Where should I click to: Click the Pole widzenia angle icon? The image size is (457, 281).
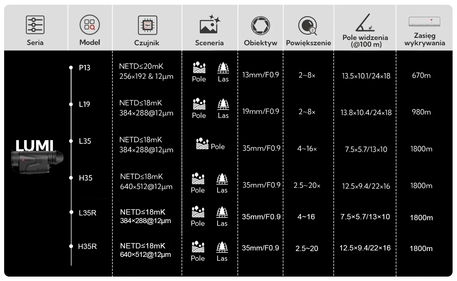[365, 23]
